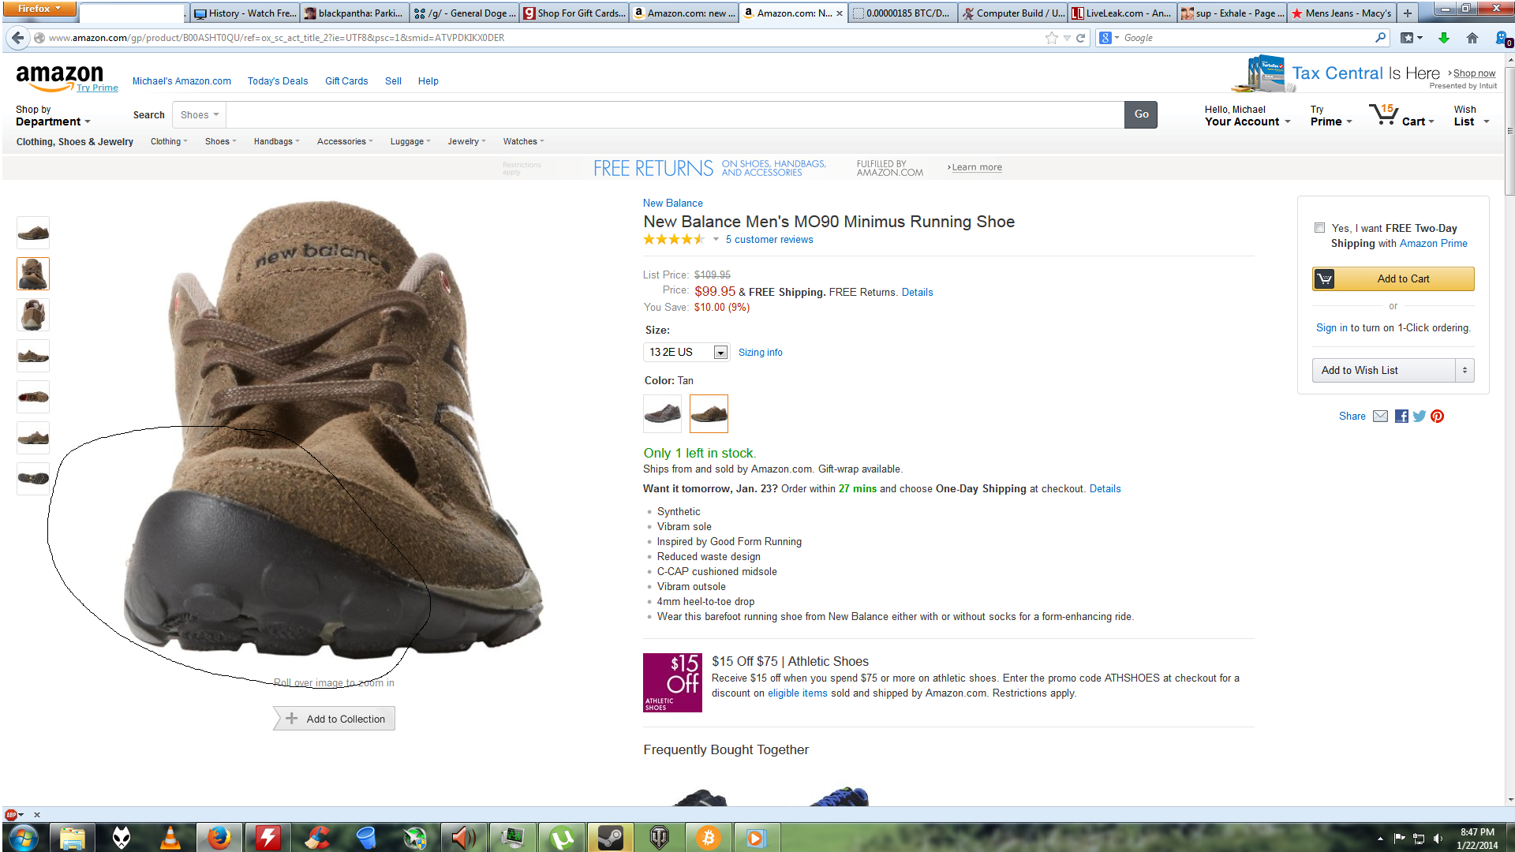
Task: Enable FREE Two-Day Shipping checkbox
Action: coord(1319,228)
